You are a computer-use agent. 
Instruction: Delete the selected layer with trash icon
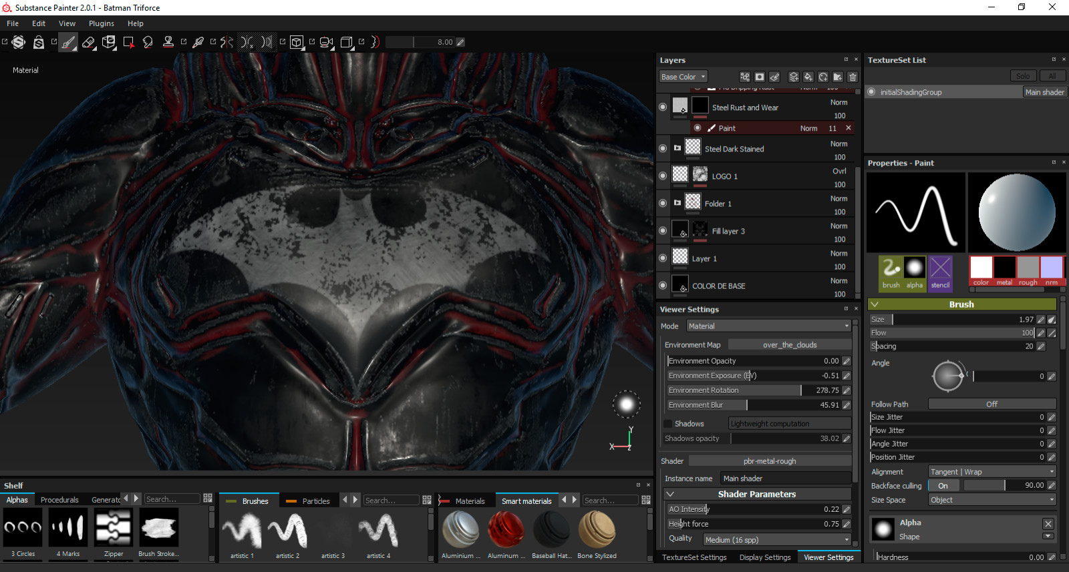click(853, 77)
